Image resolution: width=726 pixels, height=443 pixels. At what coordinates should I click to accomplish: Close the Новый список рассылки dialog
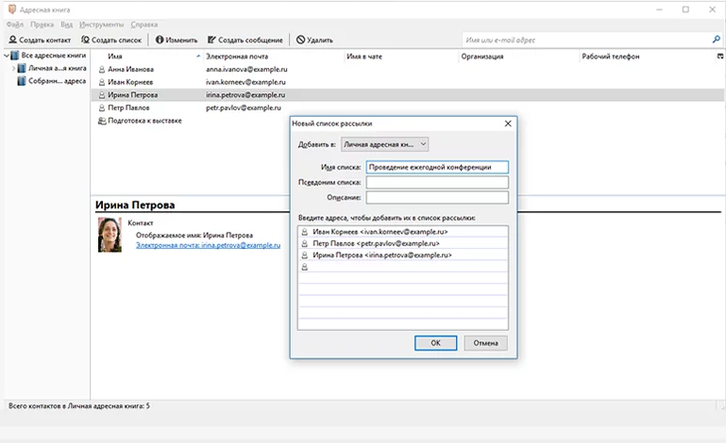coord(508,123)
